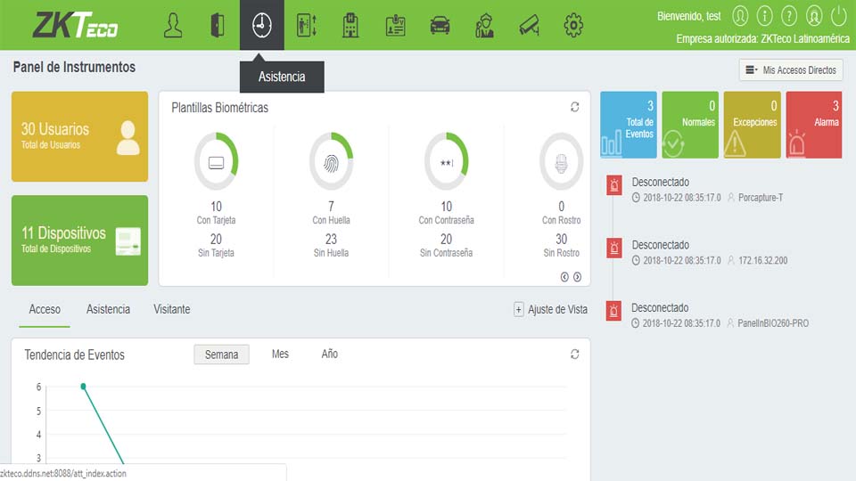
Task: Click the Asistencia clock icon
Action: click(x=261, y=25)
